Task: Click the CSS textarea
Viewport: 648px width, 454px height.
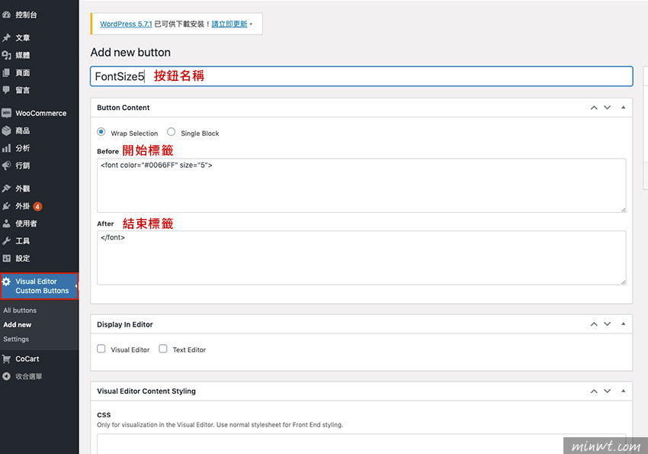Action: pos(361,443)
